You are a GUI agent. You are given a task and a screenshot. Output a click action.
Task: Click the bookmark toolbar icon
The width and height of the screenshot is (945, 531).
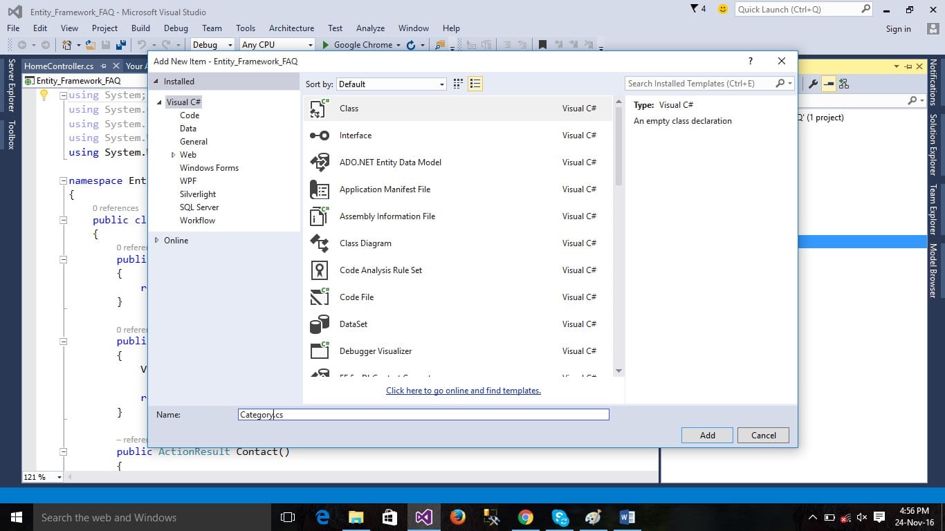coord(542,45)
